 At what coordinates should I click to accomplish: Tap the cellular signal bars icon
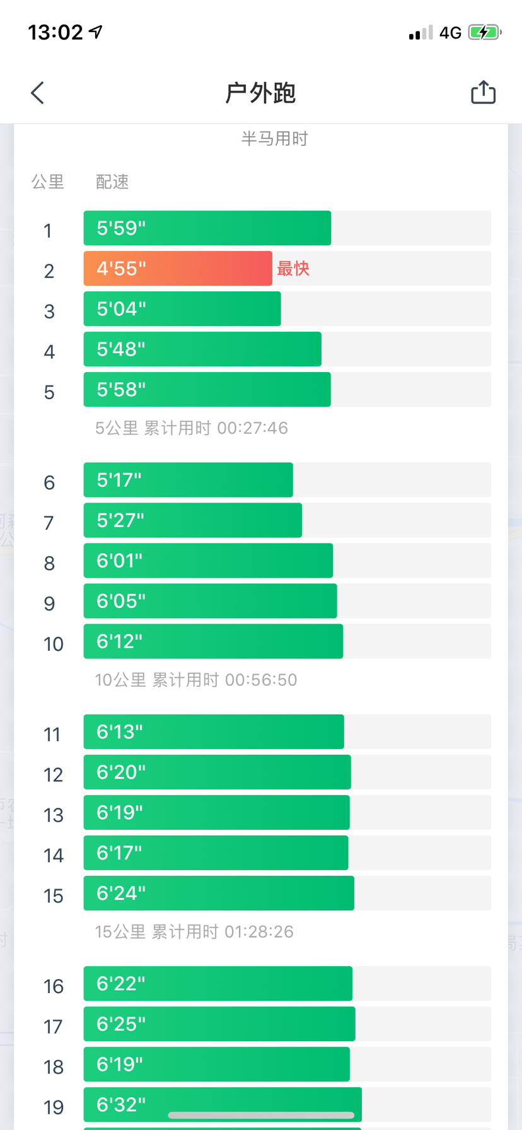pos(420,33)
